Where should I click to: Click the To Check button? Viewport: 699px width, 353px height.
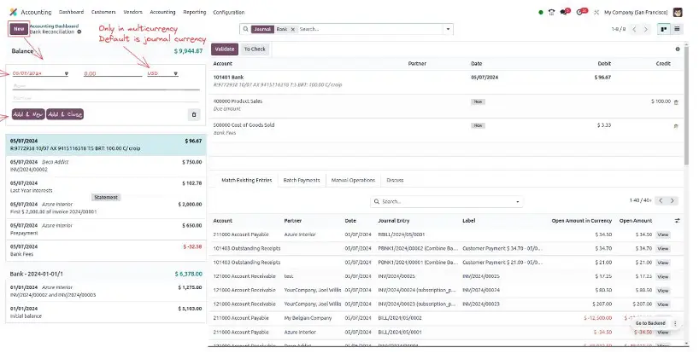255,49
